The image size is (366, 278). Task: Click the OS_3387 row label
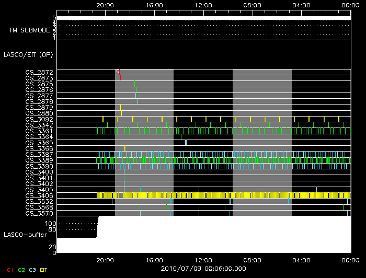point(39,155)
